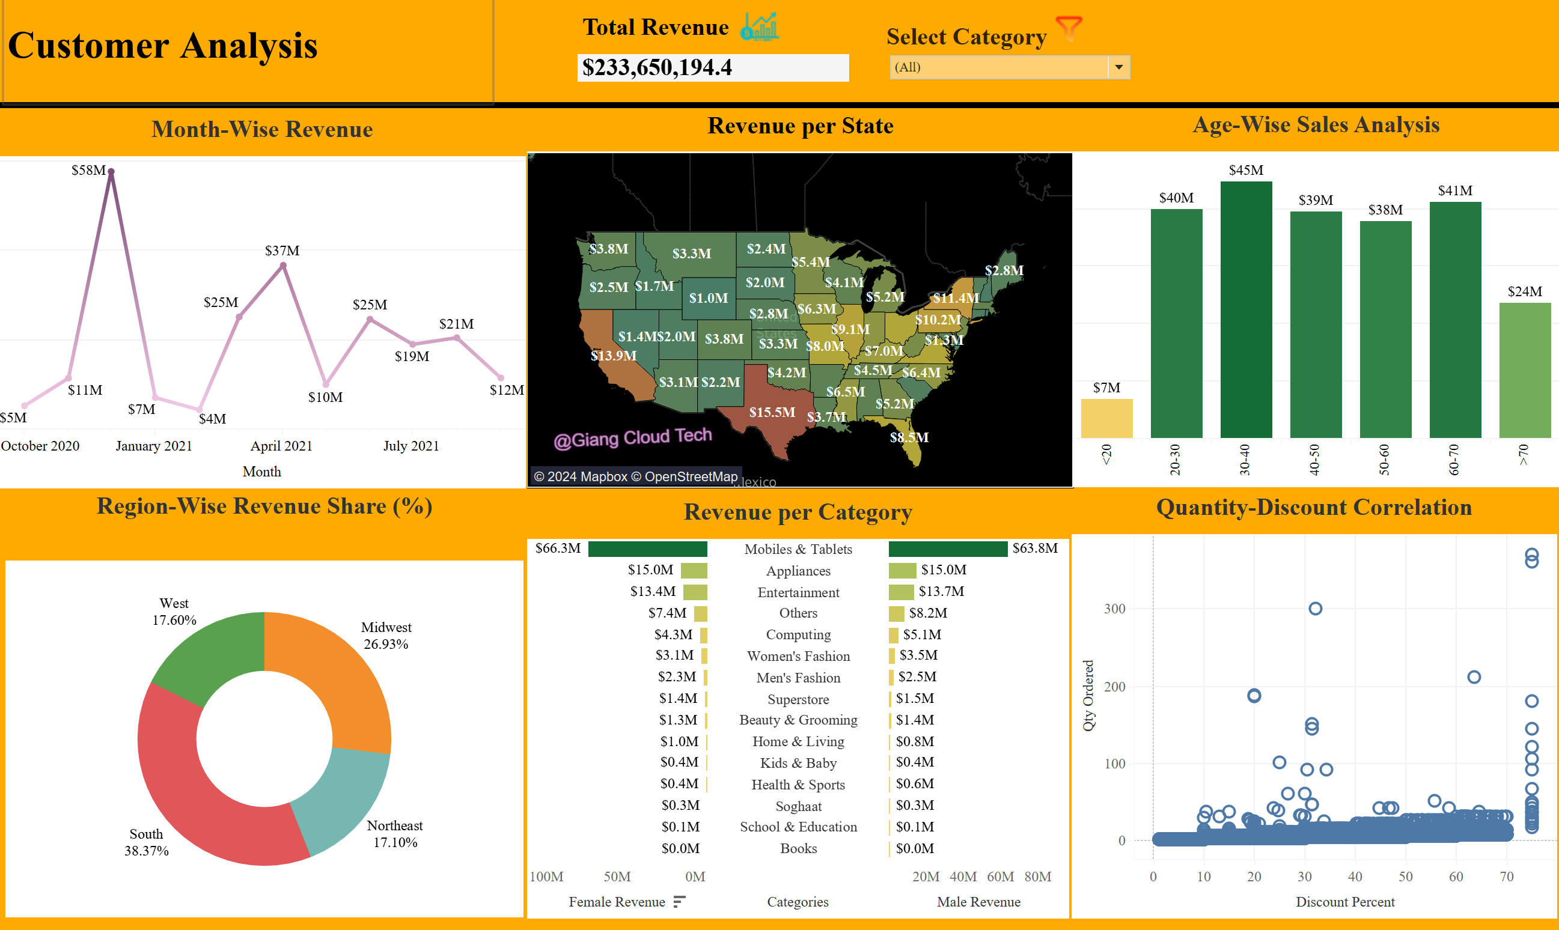Click the Qty Ordered axis title
The image size is (1559, 930).
[1088, 696]
